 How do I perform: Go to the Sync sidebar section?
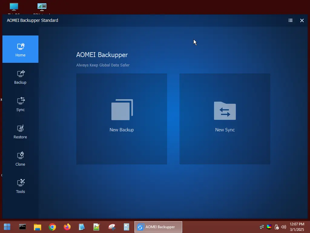(x=20, y=104)
